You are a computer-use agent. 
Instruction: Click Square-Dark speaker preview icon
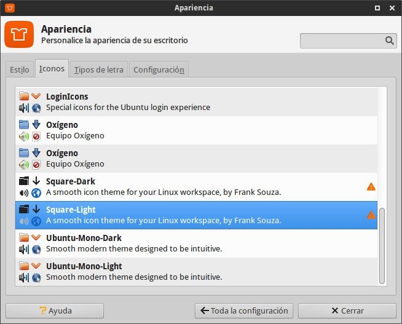click(24, 193)
